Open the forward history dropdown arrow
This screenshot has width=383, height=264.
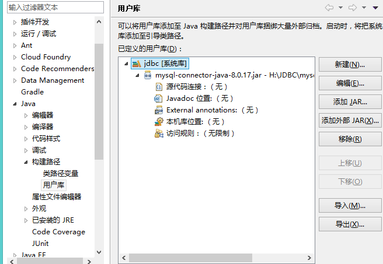tap(364, 8)
